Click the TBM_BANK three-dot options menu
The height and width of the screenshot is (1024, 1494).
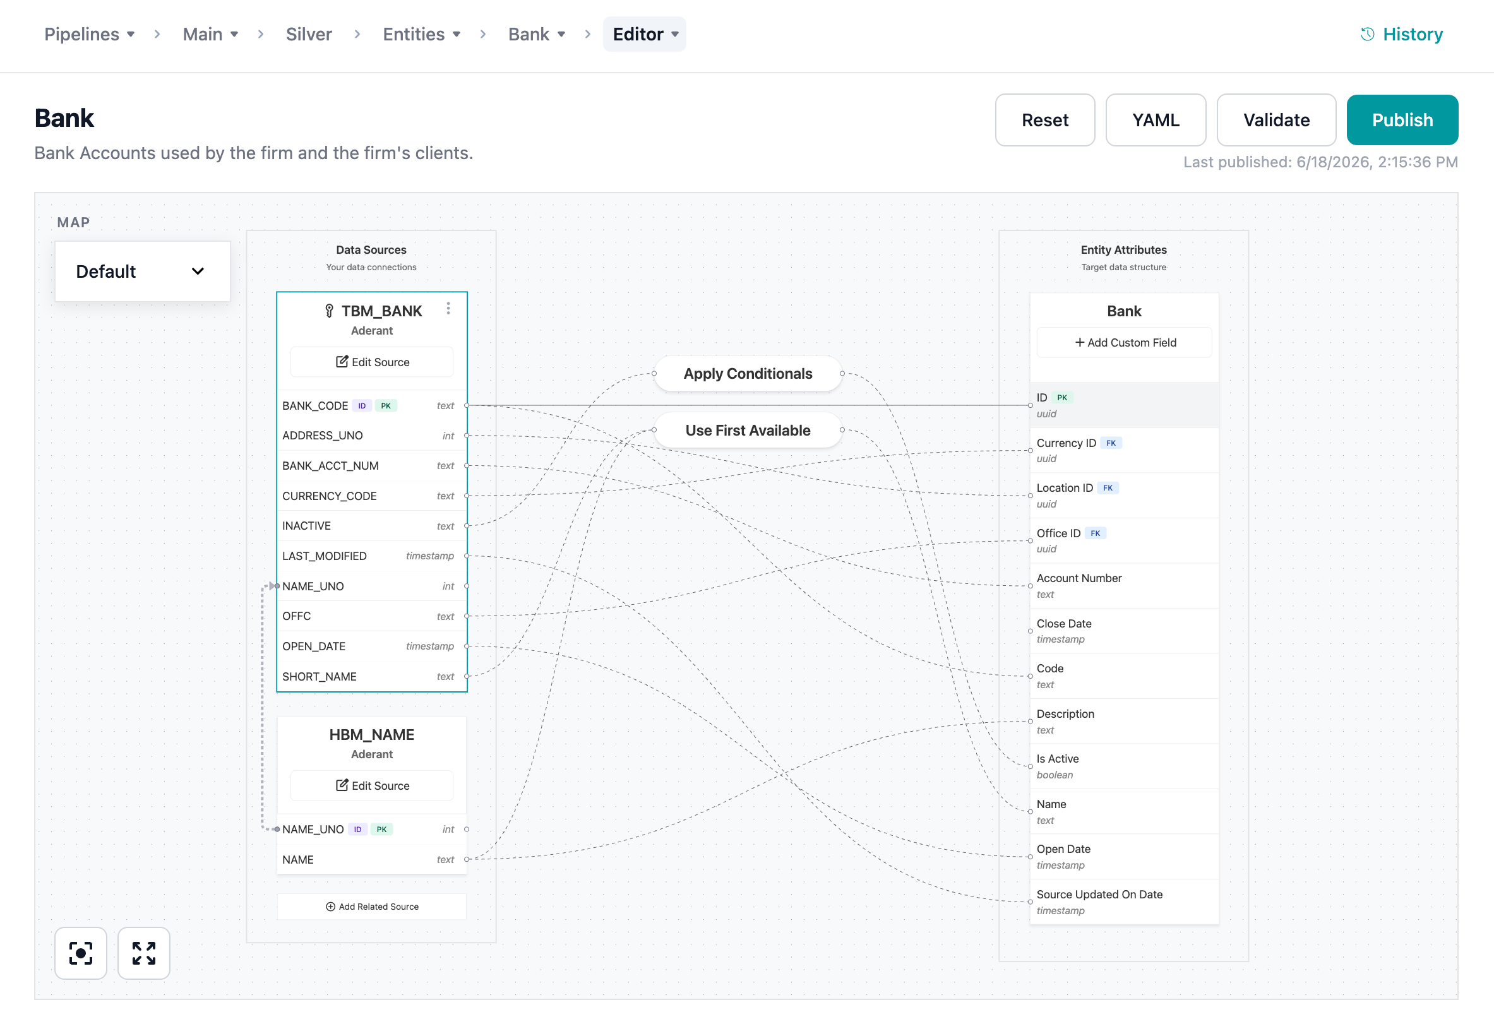448,309
